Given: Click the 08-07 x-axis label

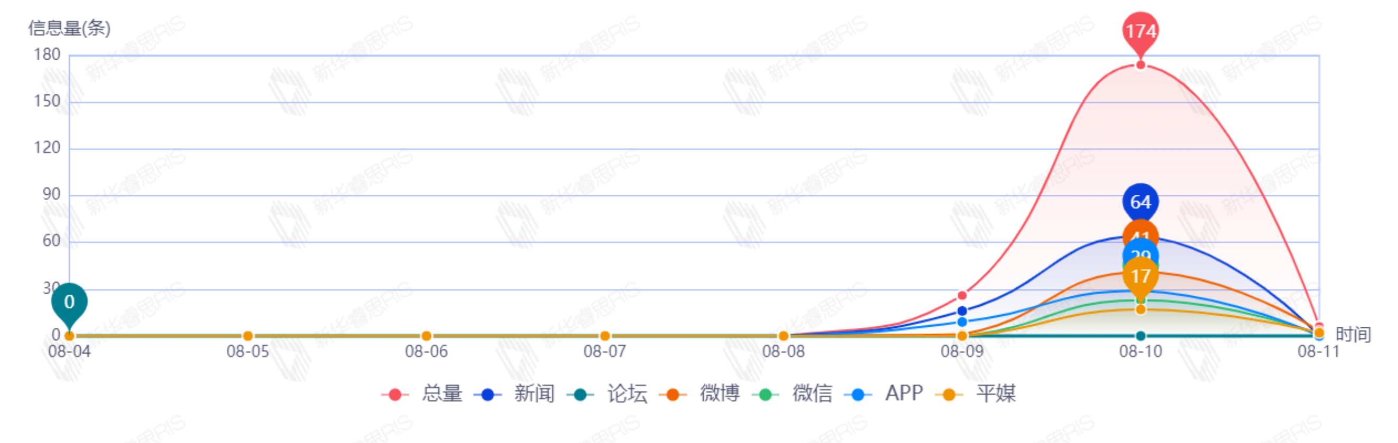Looking at the screenshot, I should pyautogui.click(x=604, y=352).
